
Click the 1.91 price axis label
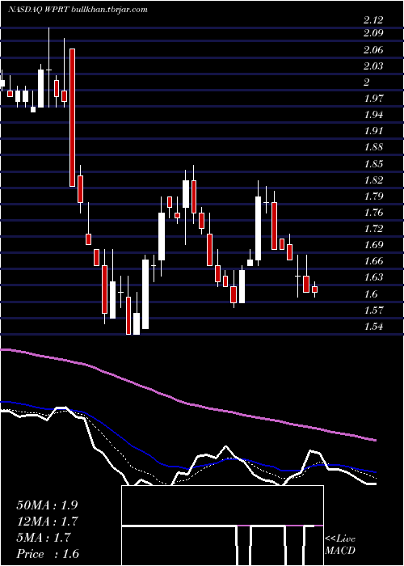pos(373,131)
